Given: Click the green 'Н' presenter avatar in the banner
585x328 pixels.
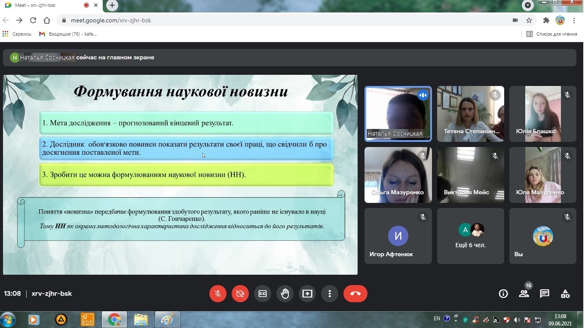Looking at the screenshot, I should [x=15, y=58].
